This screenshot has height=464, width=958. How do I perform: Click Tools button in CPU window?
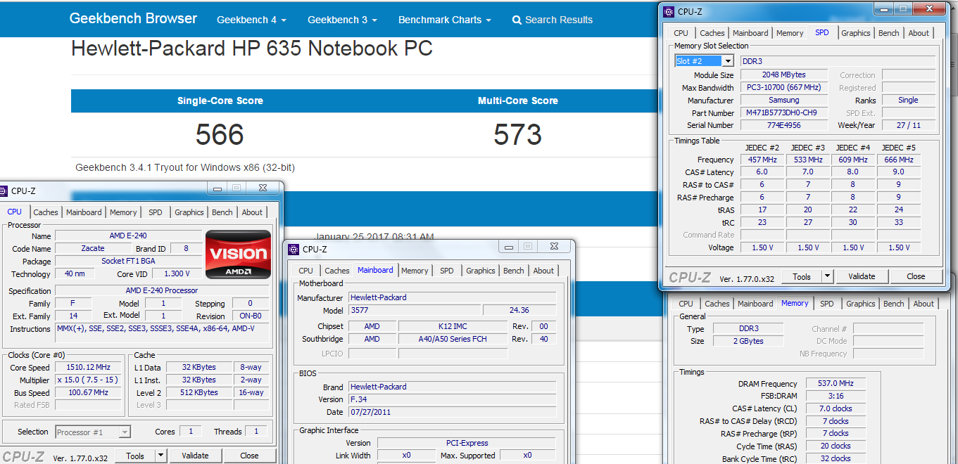click(x=135, y=456)
